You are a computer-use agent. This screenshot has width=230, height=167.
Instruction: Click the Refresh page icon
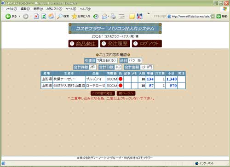(44, 16)
